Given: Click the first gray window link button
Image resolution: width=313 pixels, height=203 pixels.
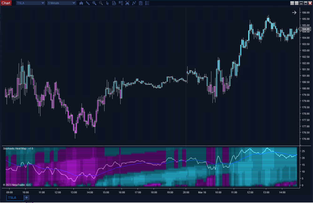Looking at the screenshot, I should (292, 3).
